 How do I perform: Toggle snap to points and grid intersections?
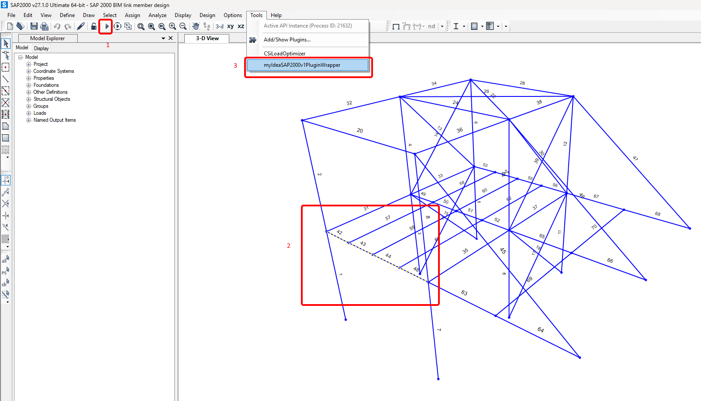point(6,180)
